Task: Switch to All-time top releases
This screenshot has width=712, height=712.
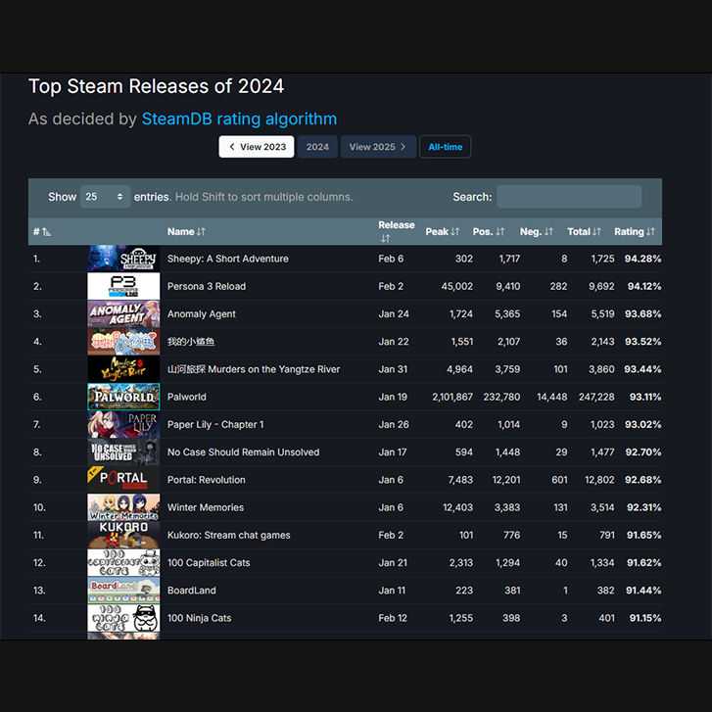Action: pos(445,147)
